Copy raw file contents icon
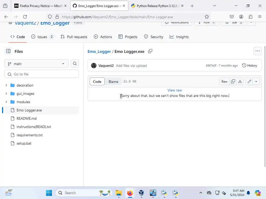 pos(233,82)
